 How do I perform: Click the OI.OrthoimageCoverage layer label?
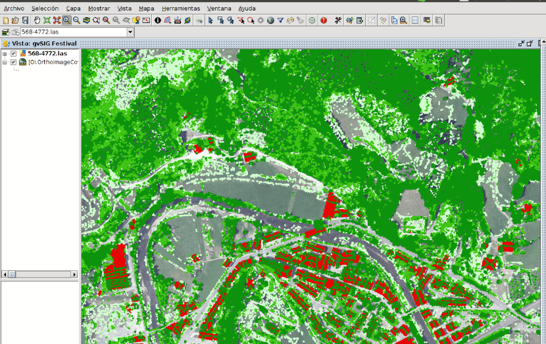tap(53, 62)
